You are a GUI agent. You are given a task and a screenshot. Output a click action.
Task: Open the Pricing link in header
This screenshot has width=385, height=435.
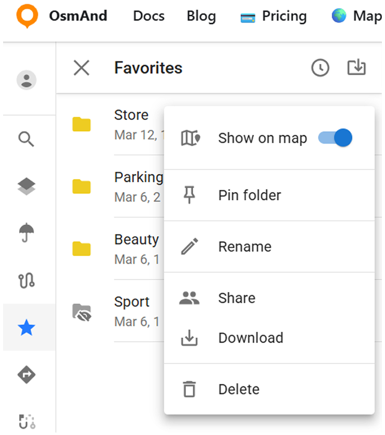(273, 16)
